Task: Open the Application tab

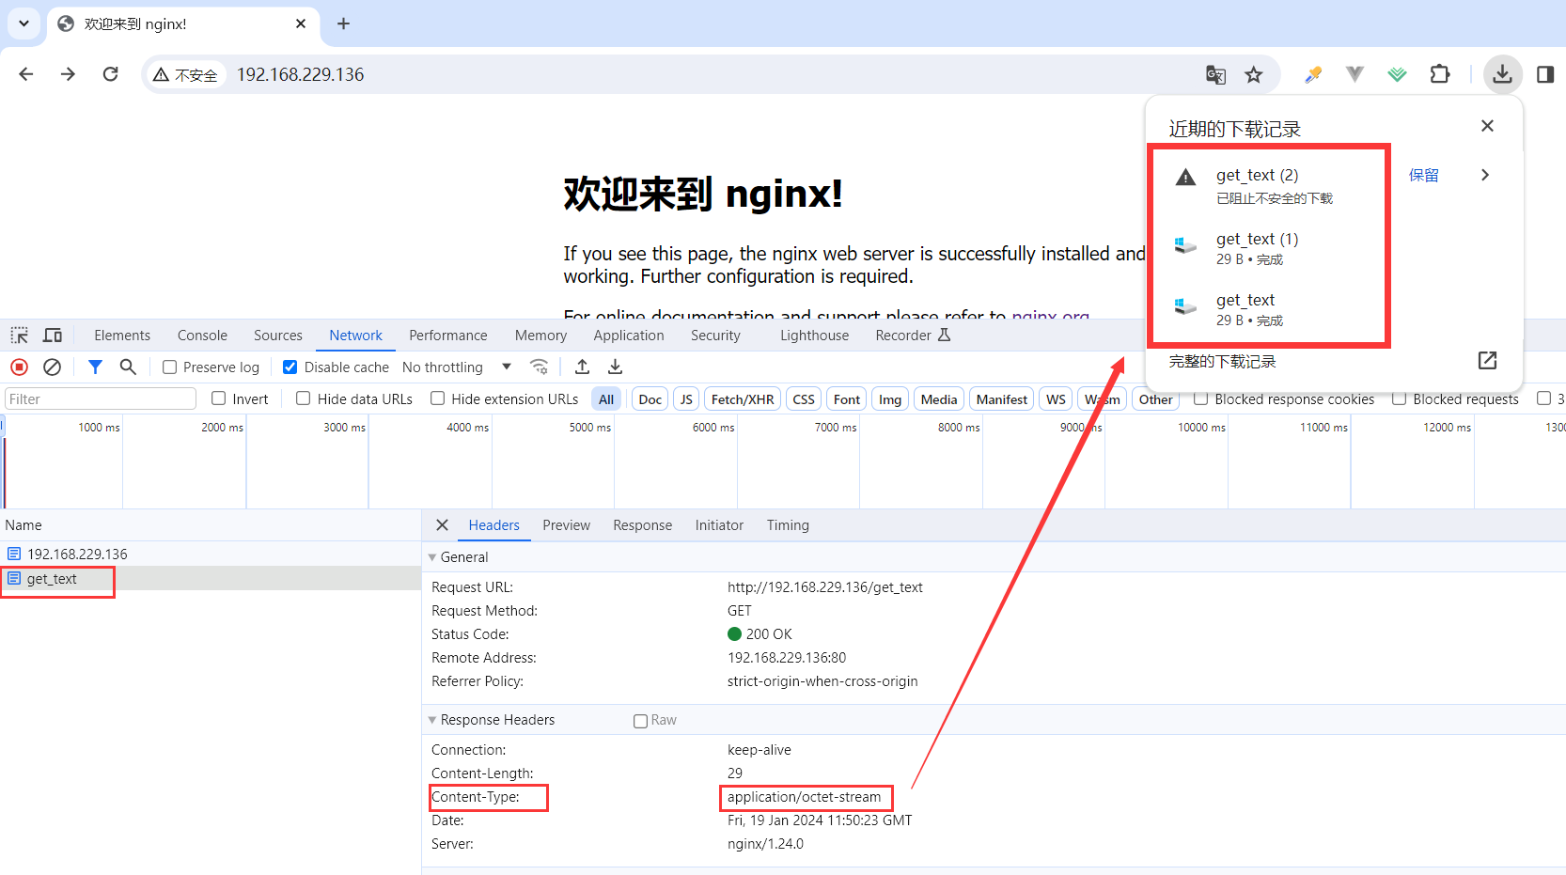Action: (629, 336)
